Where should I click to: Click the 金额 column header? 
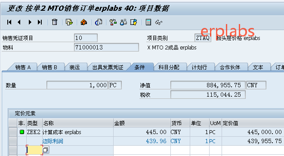click(x=142, y=123)
